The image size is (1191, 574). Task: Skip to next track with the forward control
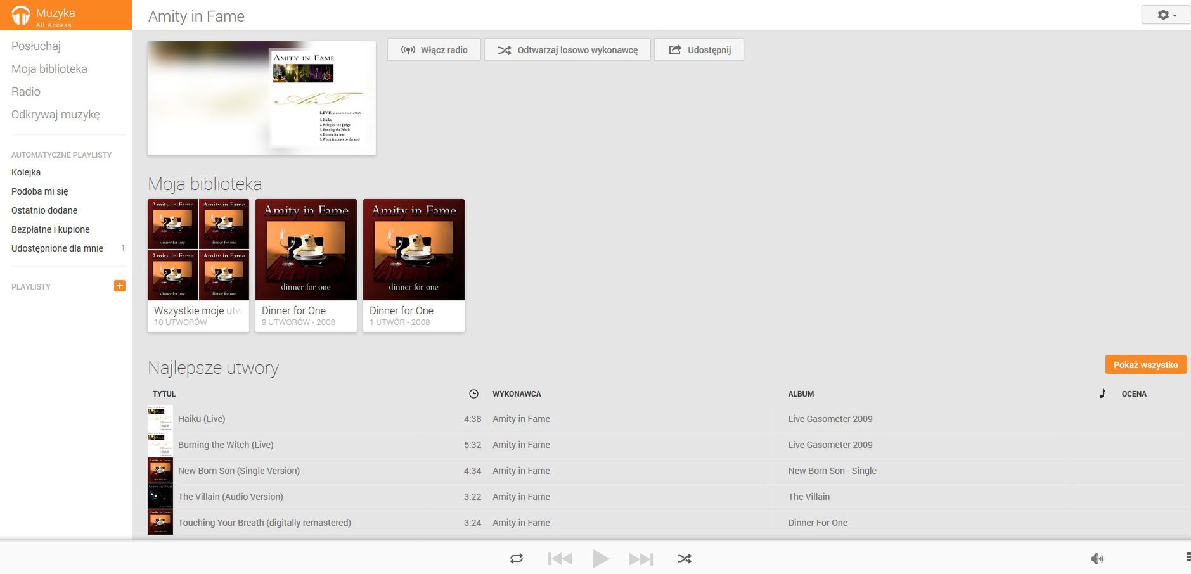coord(641,558)
